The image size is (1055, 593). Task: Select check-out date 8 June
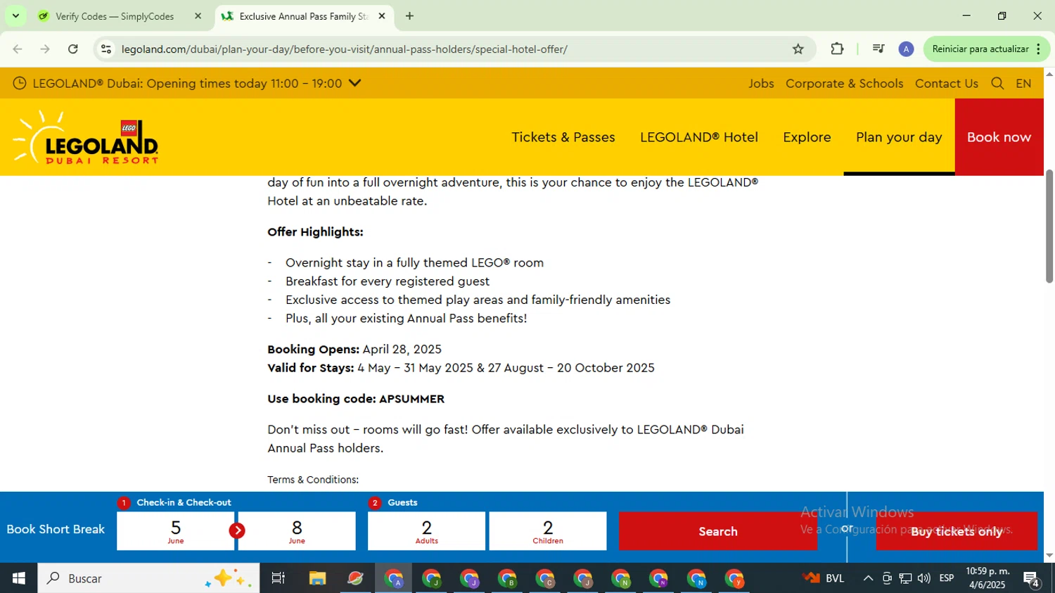(297, 531)
